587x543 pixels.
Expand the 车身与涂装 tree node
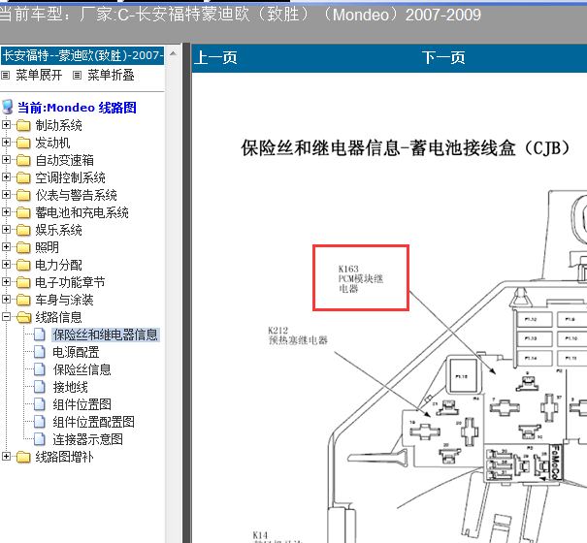coord(6,300)
